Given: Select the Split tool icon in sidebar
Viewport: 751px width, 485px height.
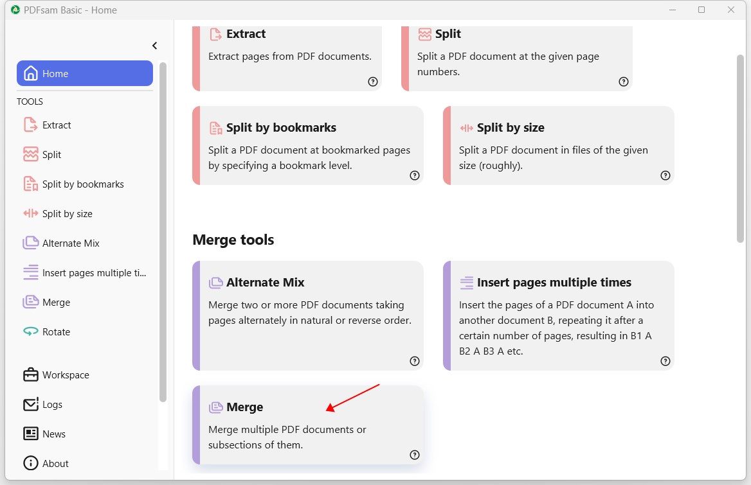Looking at the screenshot, I should [30, 155].
